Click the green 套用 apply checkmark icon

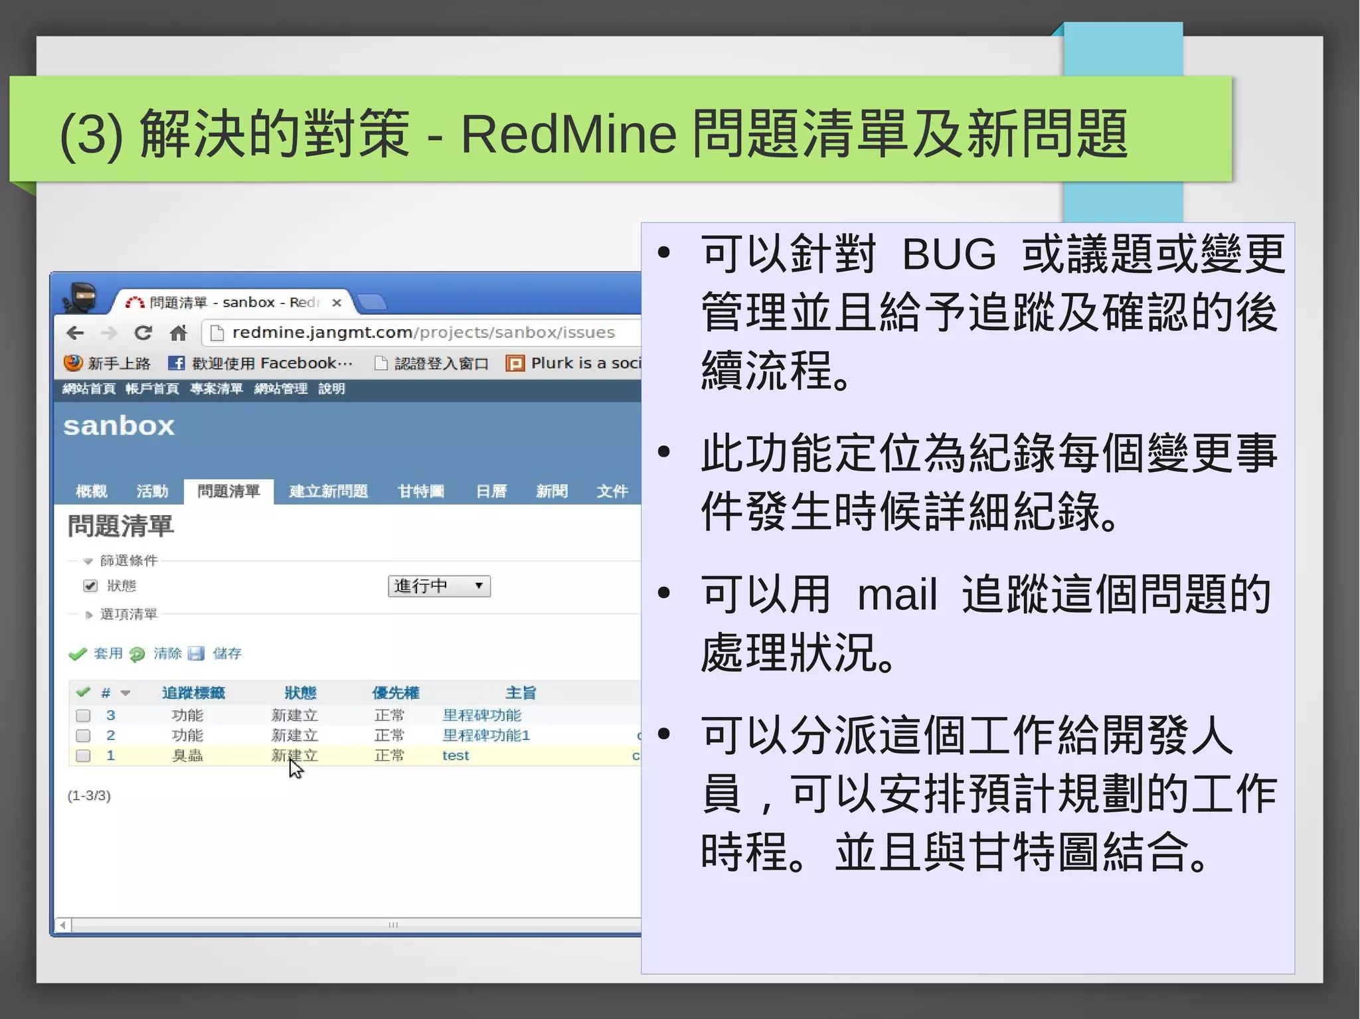click(x=78, y=654)
